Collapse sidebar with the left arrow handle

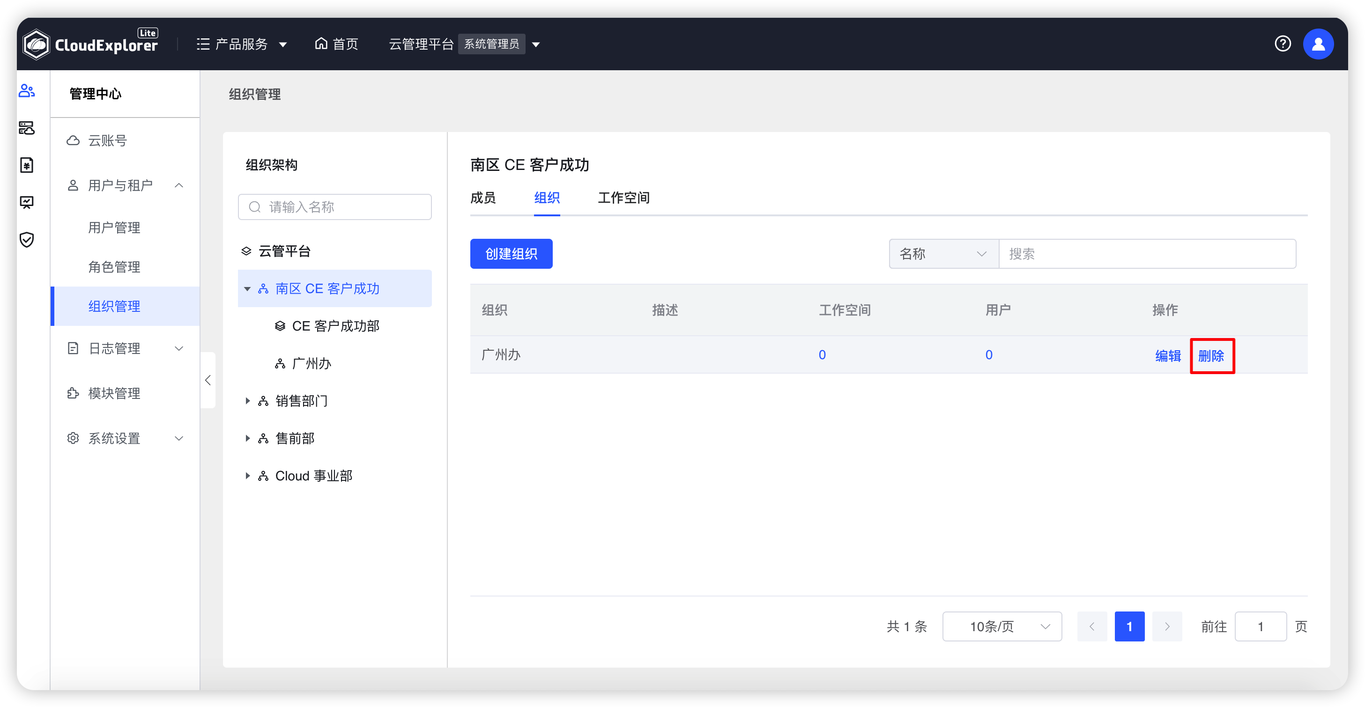208,380
